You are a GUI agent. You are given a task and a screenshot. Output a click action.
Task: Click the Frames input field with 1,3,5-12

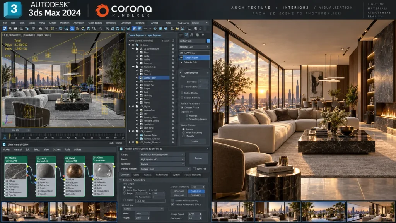click(x=150, y=201)
